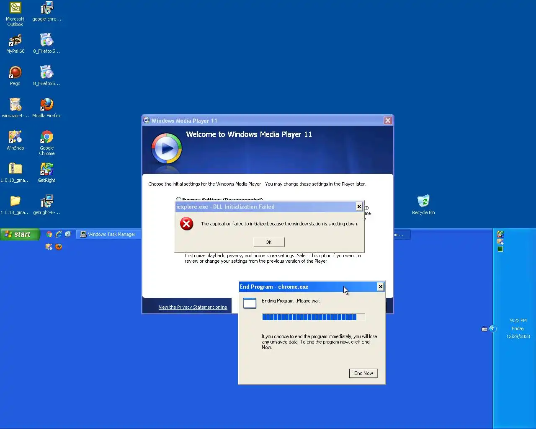Viewport: 536px width, 429px height.
Task: Click the Friday day label in the tray
Action: (518, 328)
